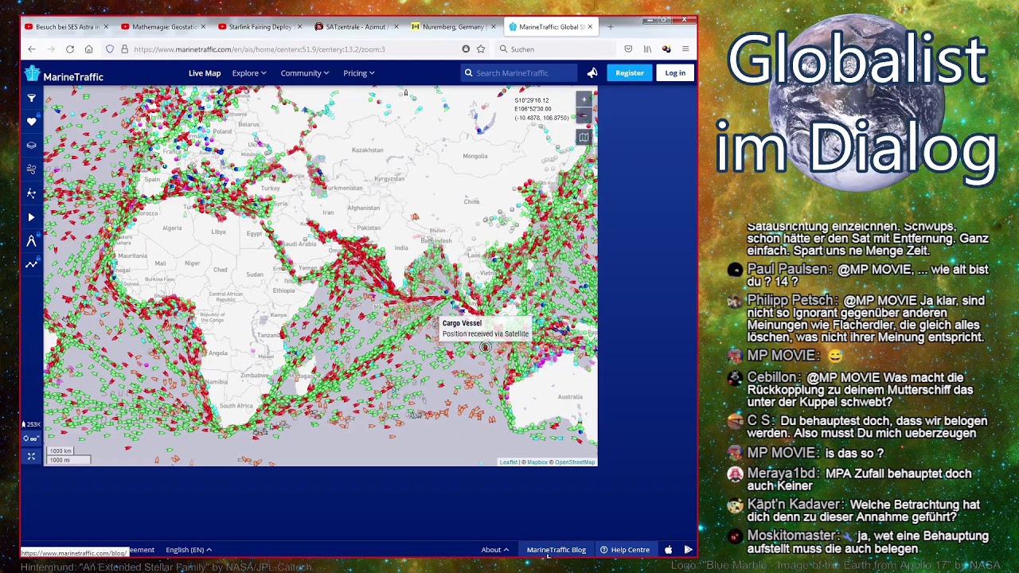Image resolution: width=1019 pixels, height=573 pixels.
Task: Click the Cargo Vessel tooltip label
Action: [x=462, y=323]
